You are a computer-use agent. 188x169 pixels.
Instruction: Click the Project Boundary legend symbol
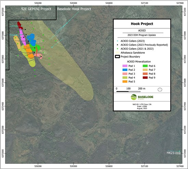(117, 57)
